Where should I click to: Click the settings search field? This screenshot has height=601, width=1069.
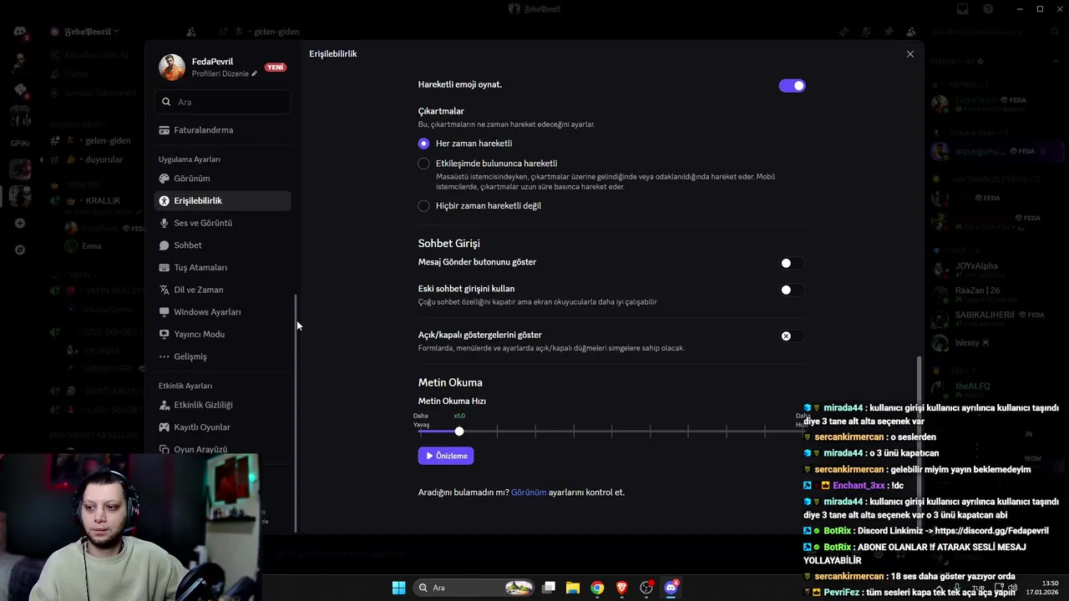coord(222,102)
